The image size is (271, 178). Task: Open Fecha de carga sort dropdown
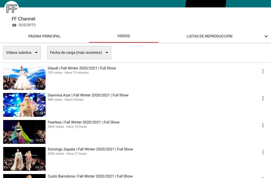pyautogui.click(x=79, y=52)
